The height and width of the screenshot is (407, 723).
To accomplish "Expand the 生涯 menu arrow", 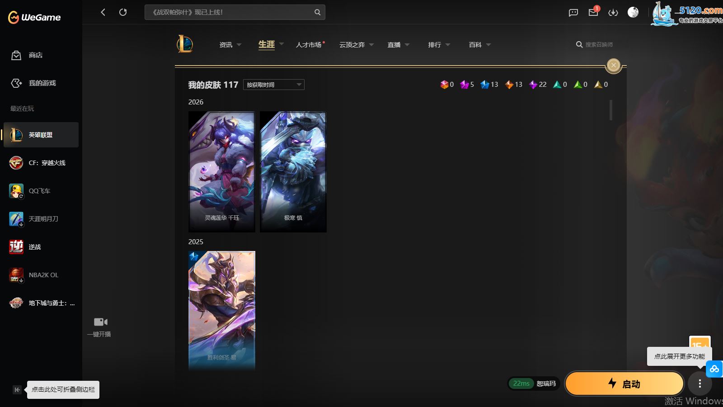I will point(282,44).
